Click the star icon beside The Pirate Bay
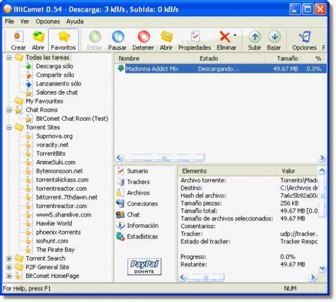This screenshot has width=336, height=302. click(x=28, y=250)
